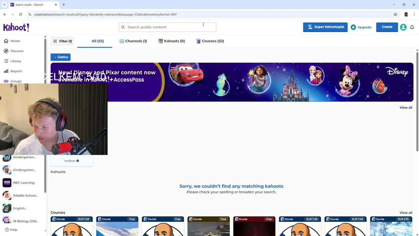Click the BBC Learning channel icon
419x236 pixels.
pyautogui.click(x=7, y=183)
